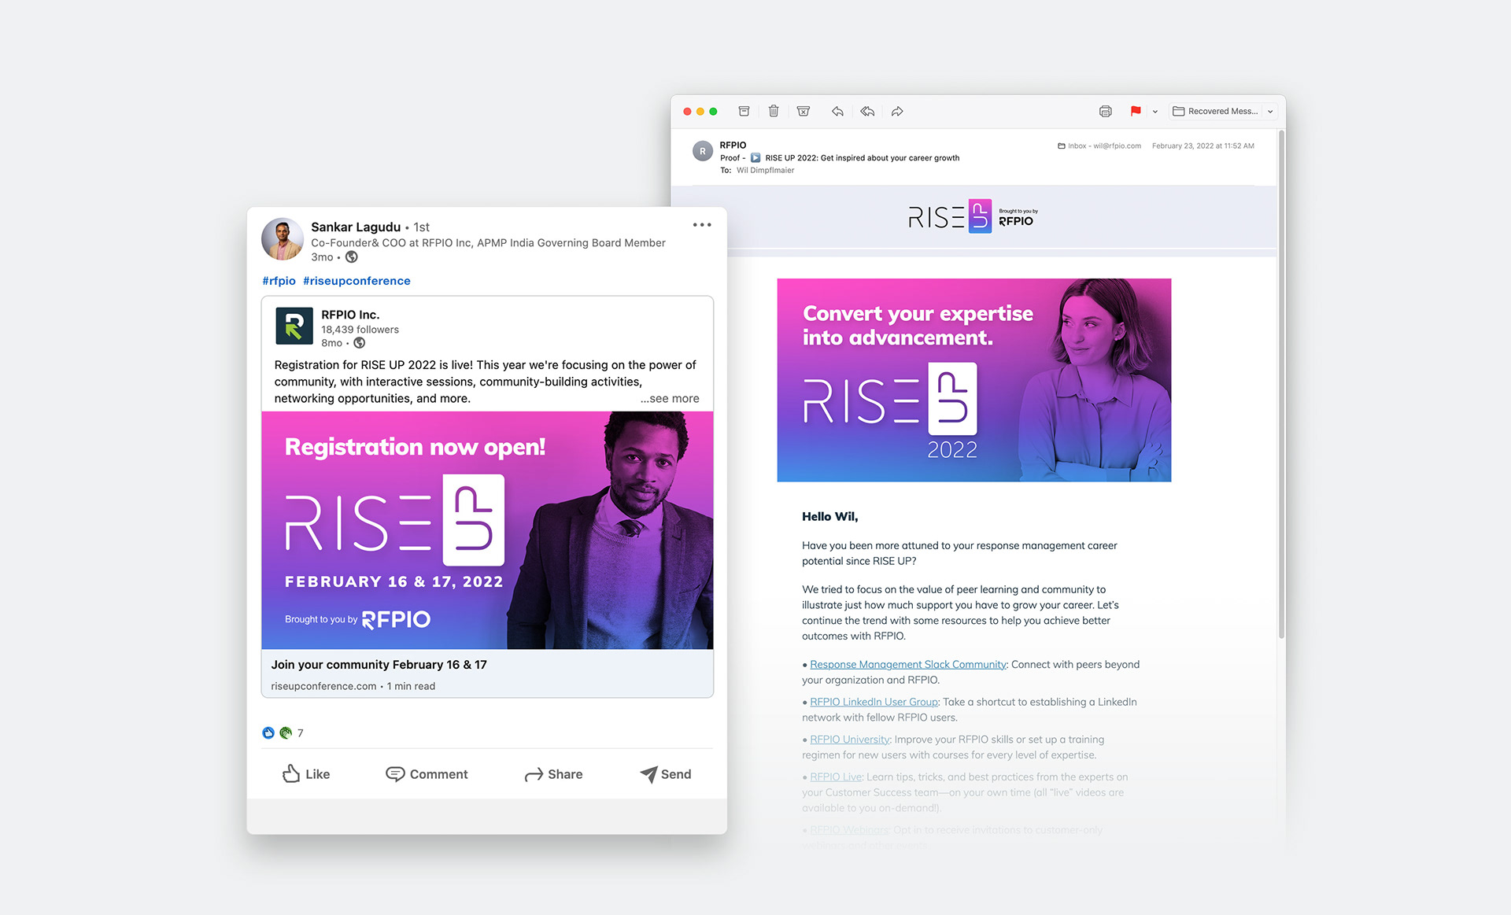1511x915 pixels.
Task: Click the email date February 23, 2022
Action: pos(1203,146)
